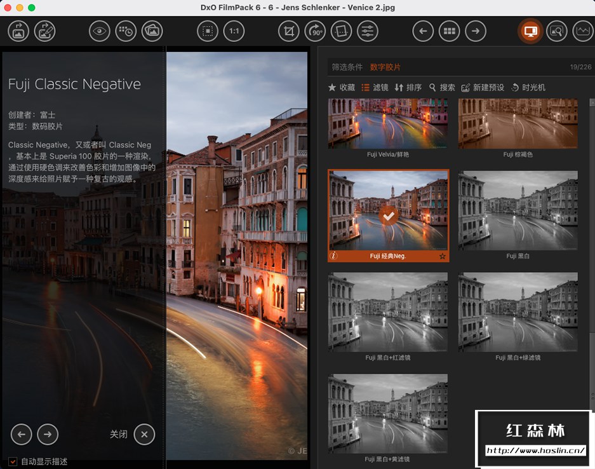Open the adjustment sliders settings icon
Image resolution: width=595 pixels, height=469 pixels.
(x=368, y=31)
